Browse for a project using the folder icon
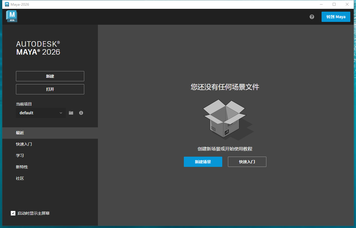This screenshot has height=228, width=356. 71,113
